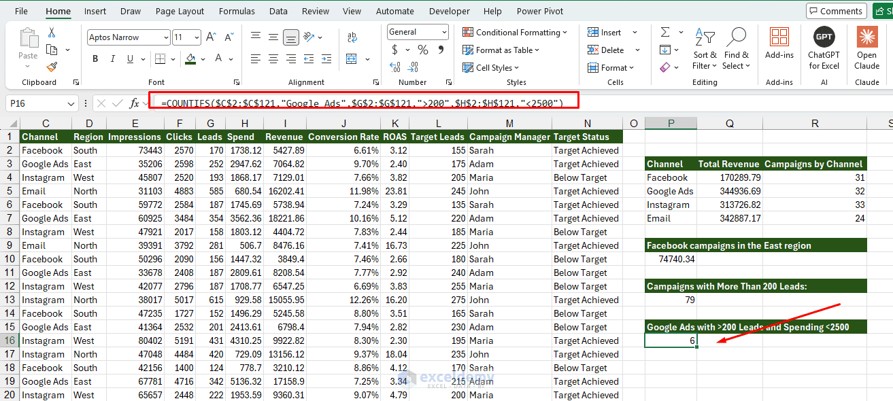The image size is (893, 401).
Task: Click the Accounting dollar format icon
Action: (x=395, y=50)
